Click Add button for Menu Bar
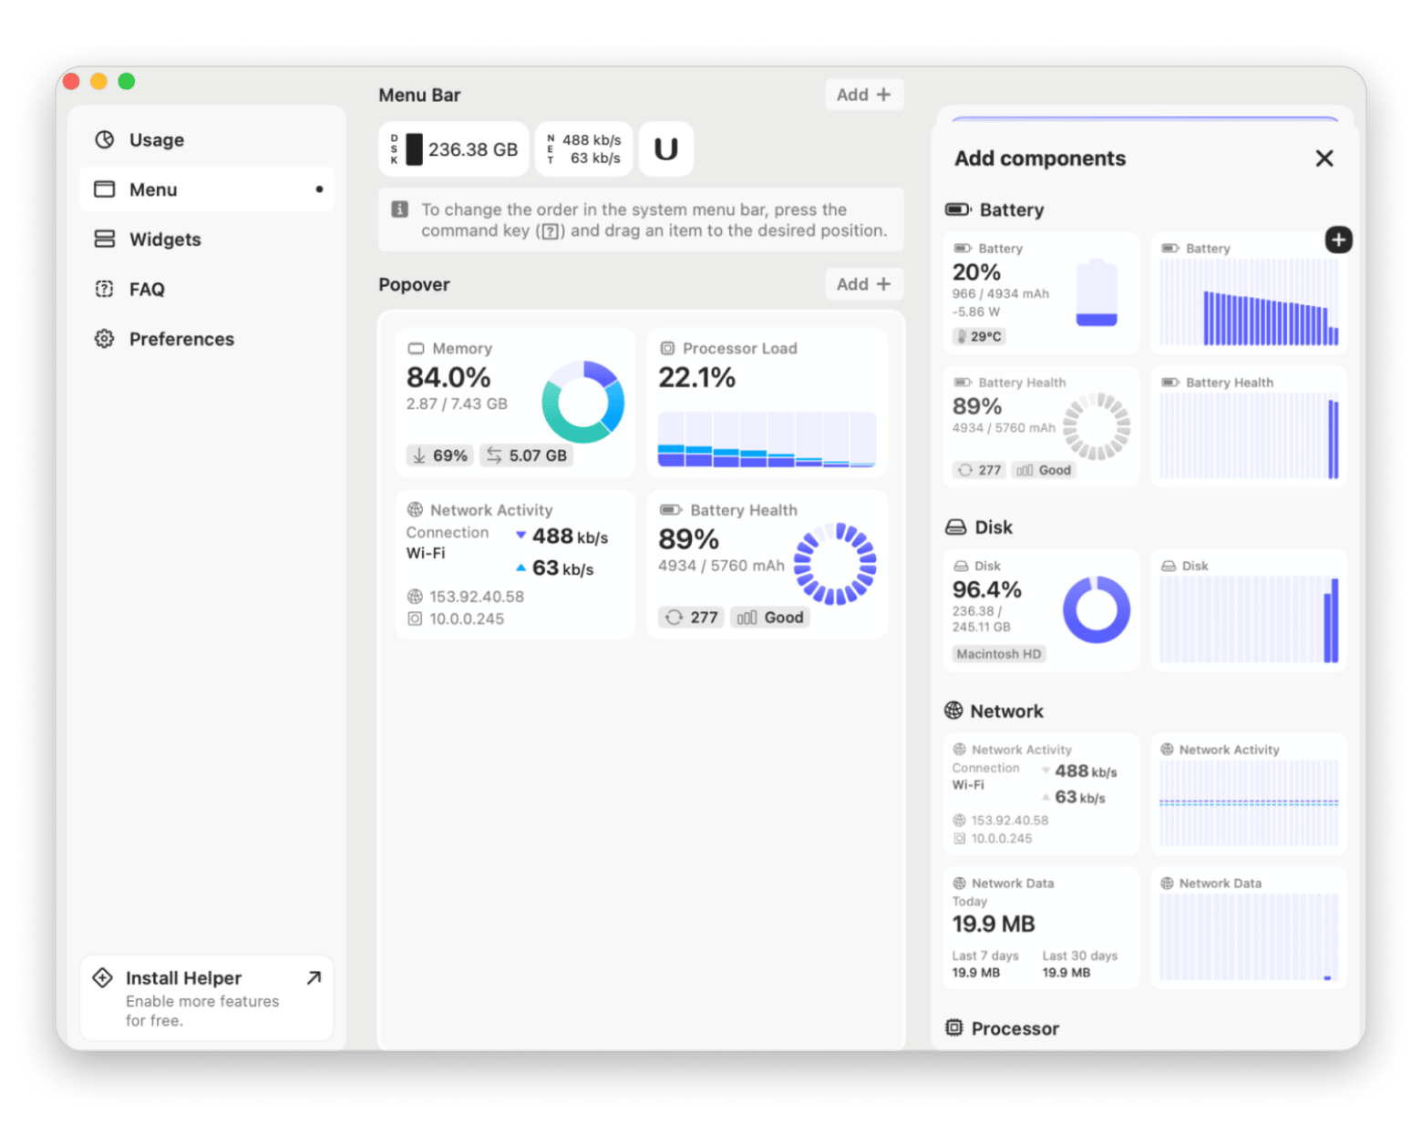1422x1124 pixels. pyautogui.click(x=863, y=95)
